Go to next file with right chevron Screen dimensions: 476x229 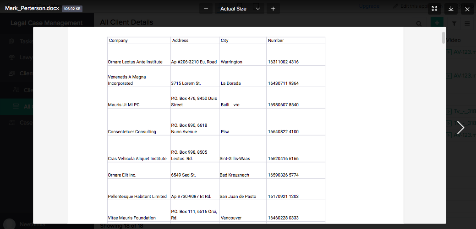[x=460, y=127]
